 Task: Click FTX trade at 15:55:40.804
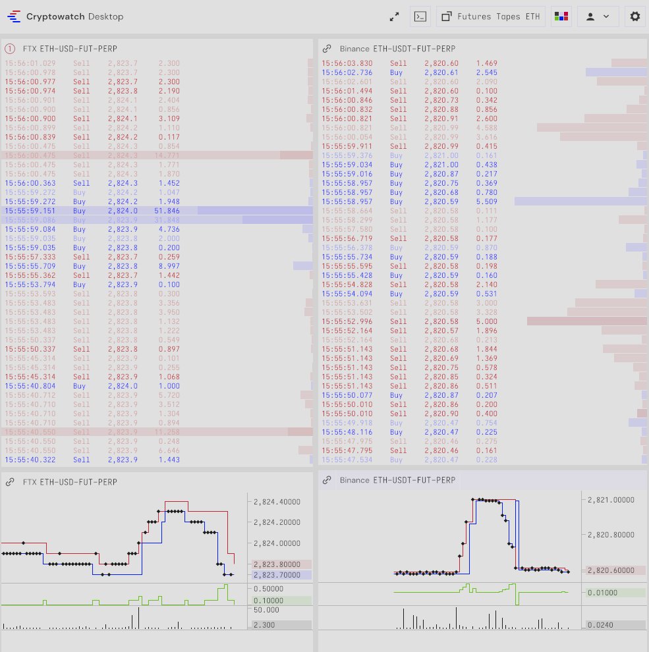(157, 386)
